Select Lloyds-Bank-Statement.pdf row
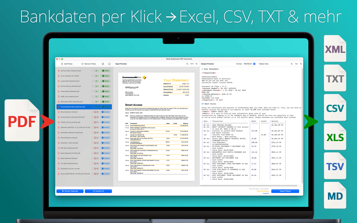 (x=84, y=81)
